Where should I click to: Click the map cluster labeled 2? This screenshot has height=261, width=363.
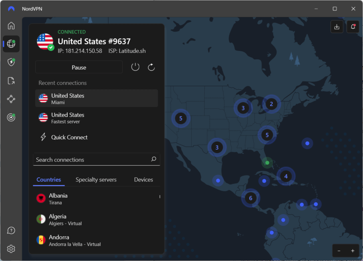pos(271,104)
